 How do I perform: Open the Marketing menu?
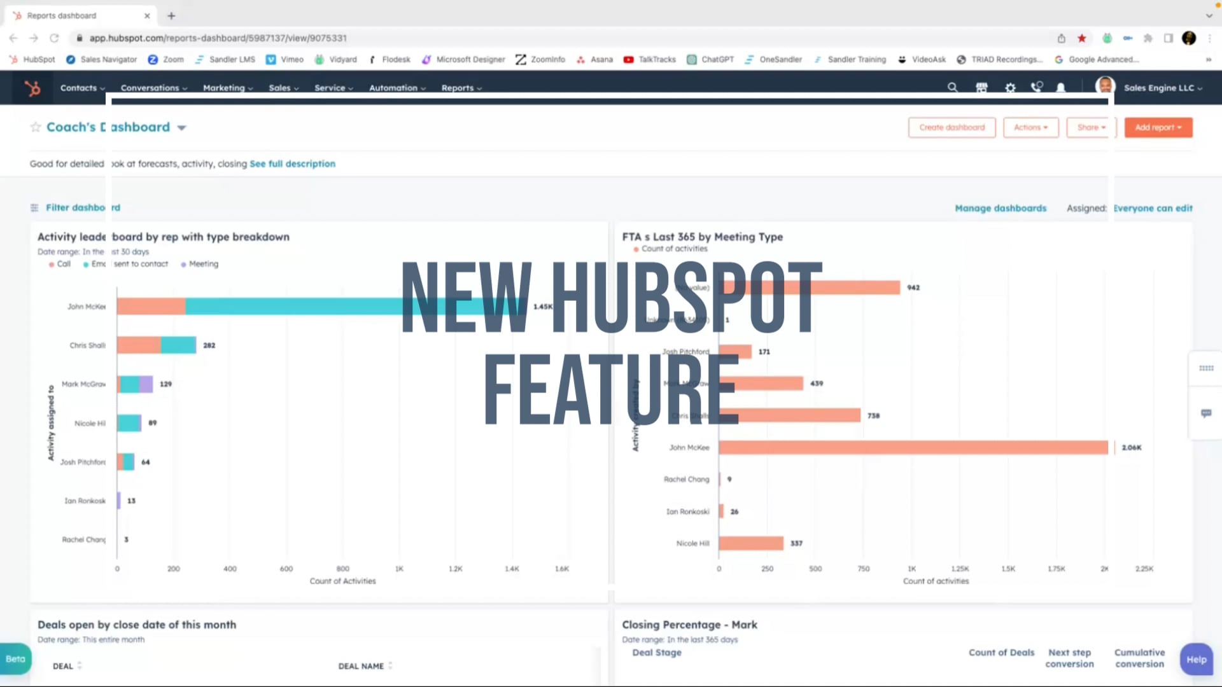228,88
